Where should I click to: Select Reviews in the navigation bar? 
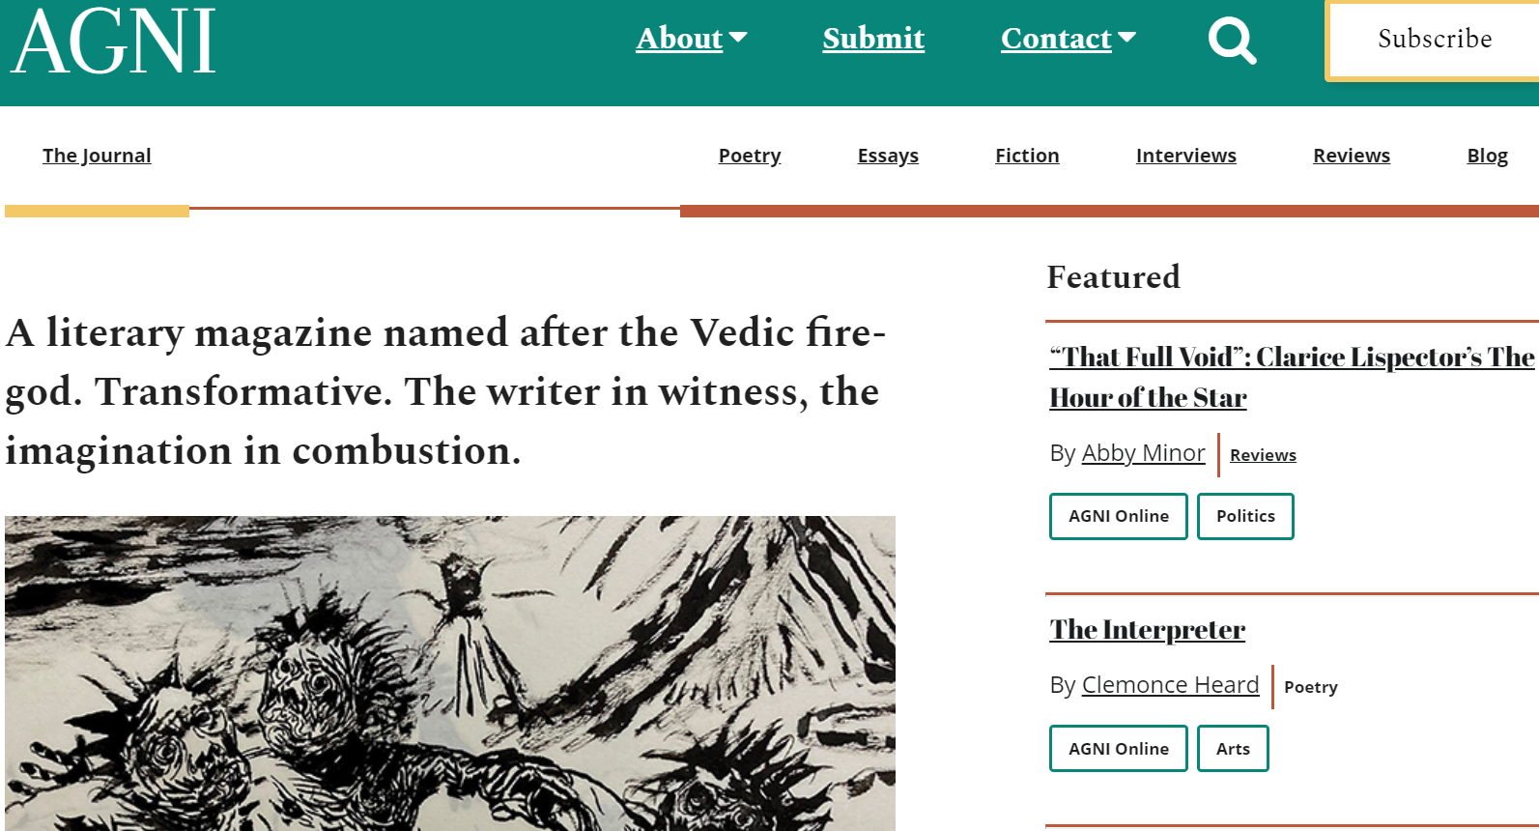pyautogui.click(x=1351, y=156)
